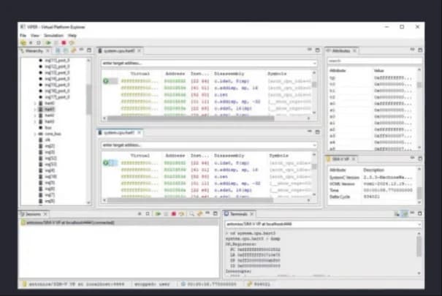Maximize the Hierarchy panel
442x296 pixels.
[89, 50]
